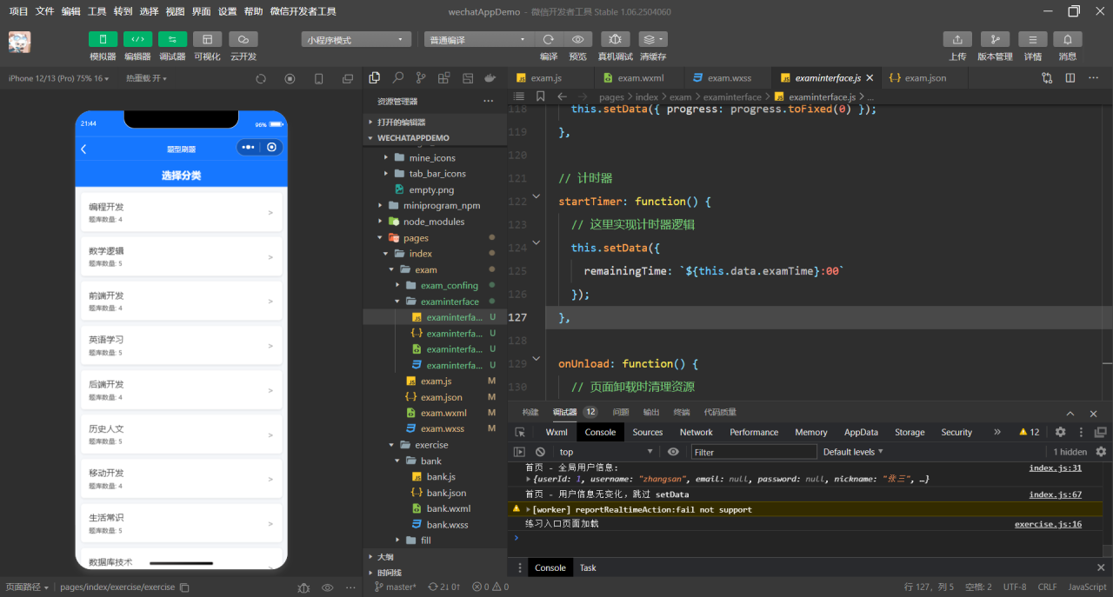
Task: Select the empty.png file
Action: (x=435, y=189)
